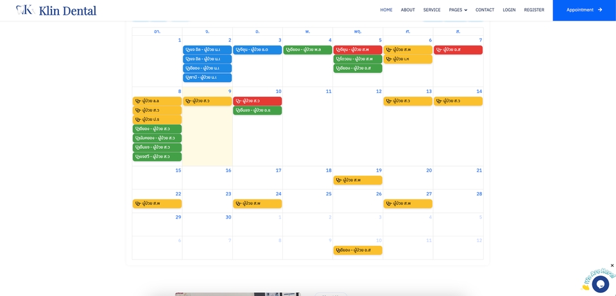Open the yellow appointment on day 14
Viewport: 616px width, 296px height.
(x=458, y=101)
